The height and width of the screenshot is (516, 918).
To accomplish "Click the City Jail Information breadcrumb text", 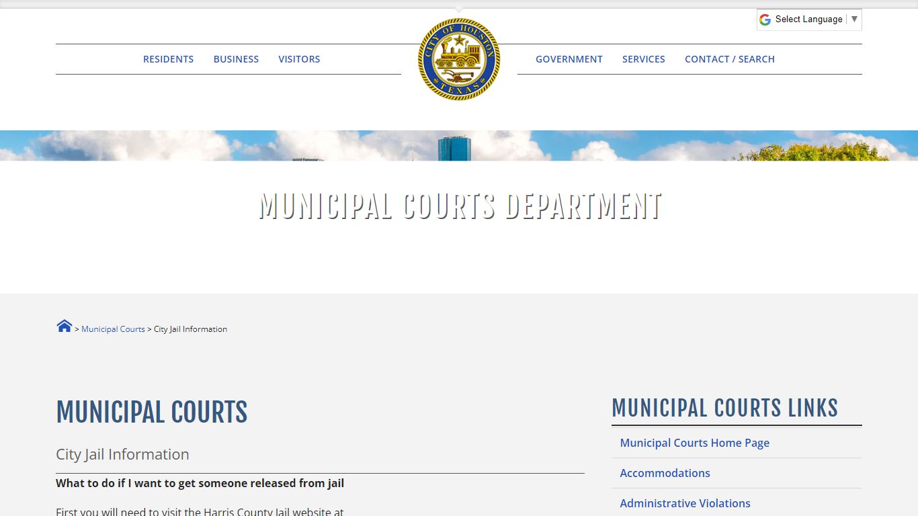I will click(190, 329).
